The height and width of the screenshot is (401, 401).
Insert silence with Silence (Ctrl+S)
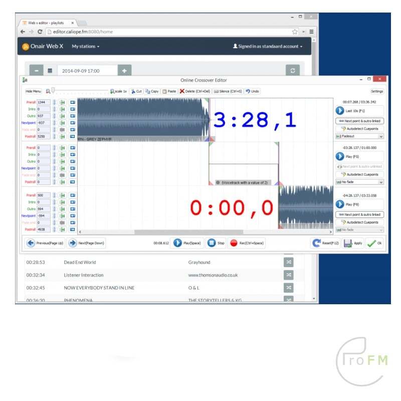click(228, 91)
